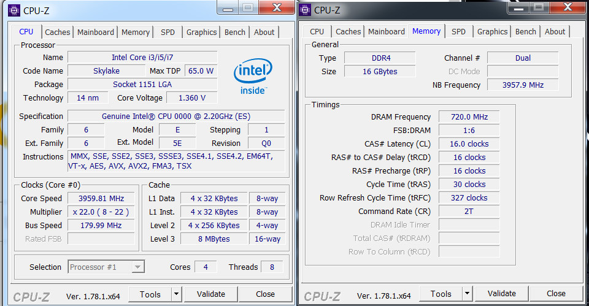Select the Memory tab in right window
This screenshot has width=589, height=306.
coord(426,31)
